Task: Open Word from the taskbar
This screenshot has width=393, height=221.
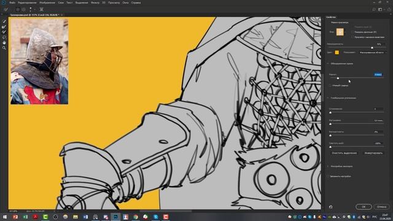Action: click(85, 217)
